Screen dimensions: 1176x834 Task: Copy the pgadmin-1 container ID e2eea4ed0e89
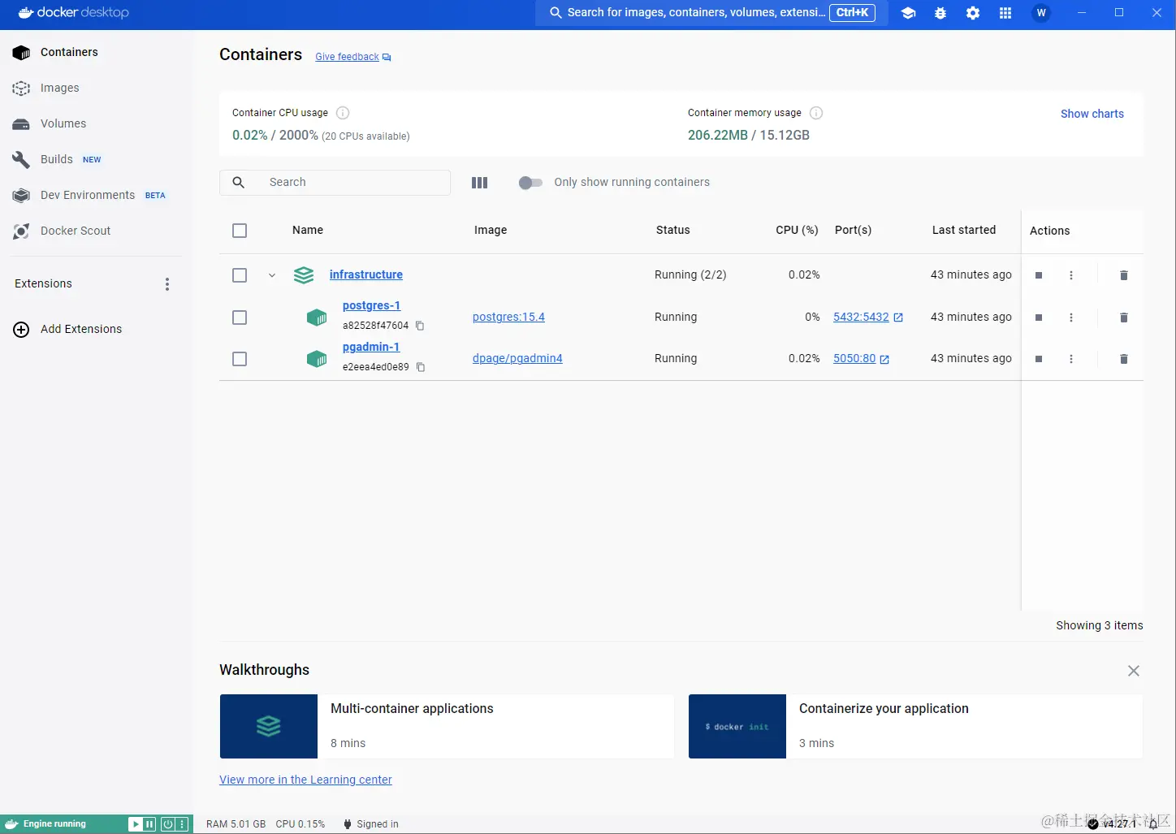[421, 367]
